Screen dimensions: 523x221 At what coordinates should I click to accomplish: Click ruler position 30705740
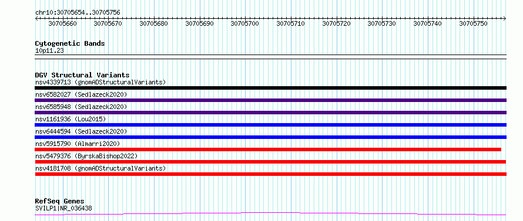428,23
